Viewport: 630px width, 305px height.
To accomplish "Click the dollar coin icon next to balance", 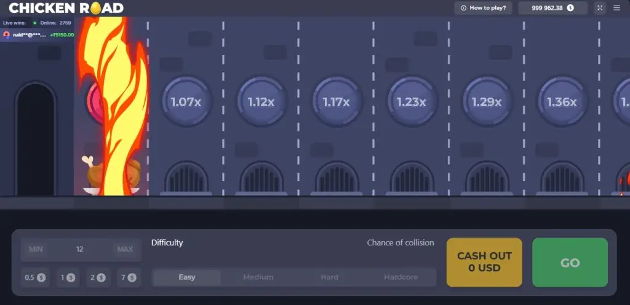I will coord(570,8).
